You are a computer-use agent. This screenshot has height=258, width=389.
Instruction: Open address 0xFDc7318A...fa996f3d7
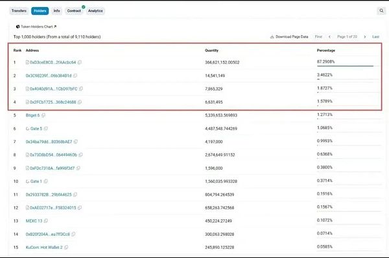point(52,168)
